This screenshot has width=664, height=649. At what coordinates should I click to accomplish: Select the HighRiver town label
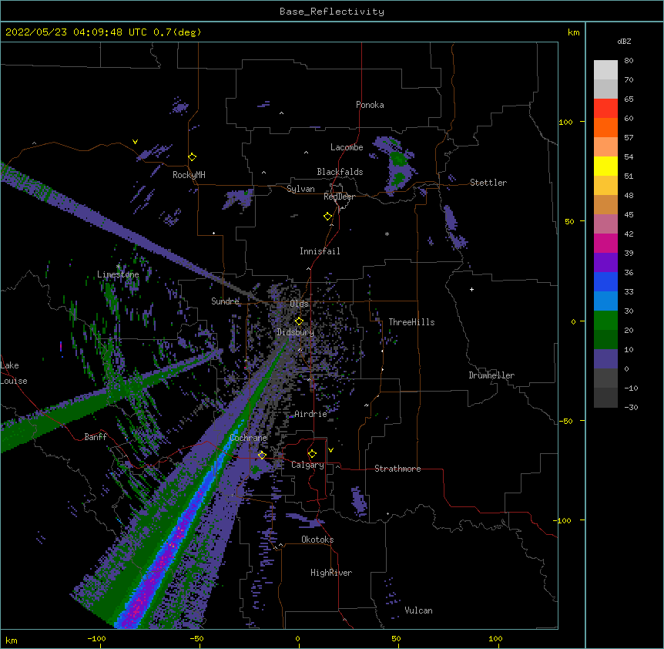click(331, 573)
